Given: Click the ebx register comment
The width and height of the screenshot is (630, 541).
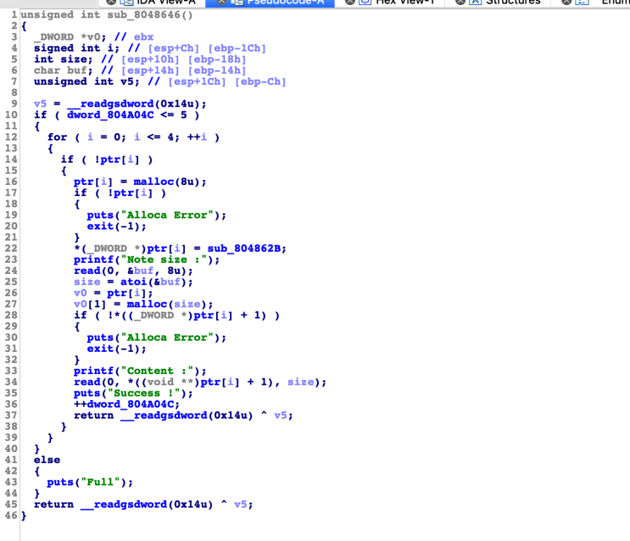Looking at the screenshot, I should 143,37.
